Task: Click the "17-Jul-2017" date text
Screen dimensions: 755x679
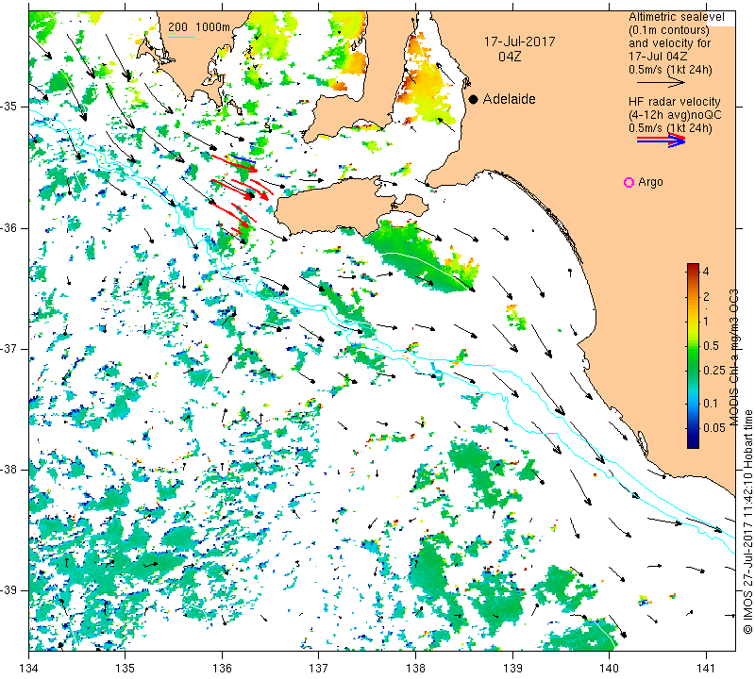Action: click(520, 41)
